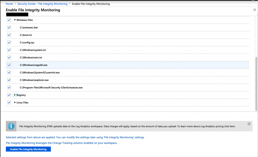This screenshot has height=157, width=258.
Task: Select the C:\Windows\win.ini row text
Action: pyautogui.click(x=31, y=58)
